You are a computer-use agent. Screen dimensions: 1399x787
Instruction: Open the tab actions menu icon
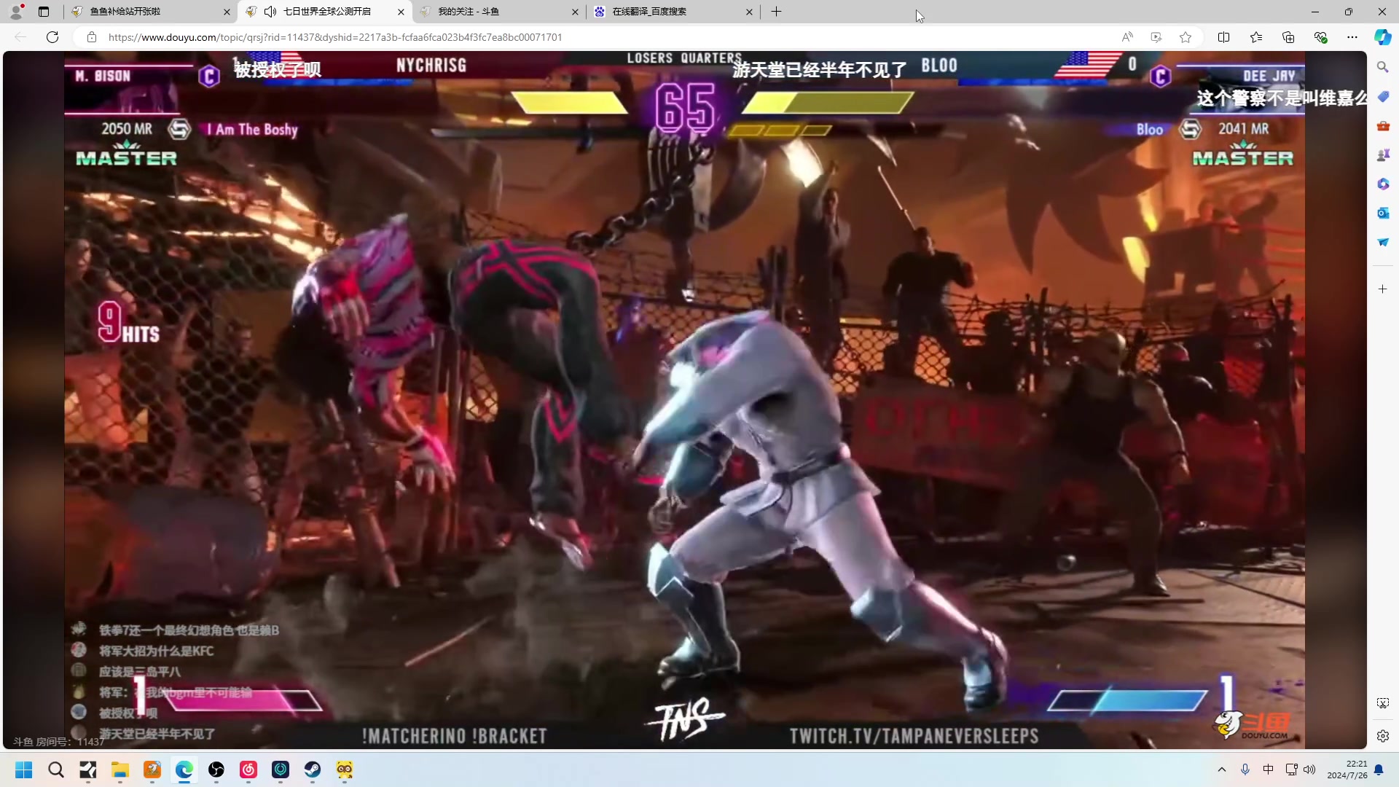(x=44, y=12)
